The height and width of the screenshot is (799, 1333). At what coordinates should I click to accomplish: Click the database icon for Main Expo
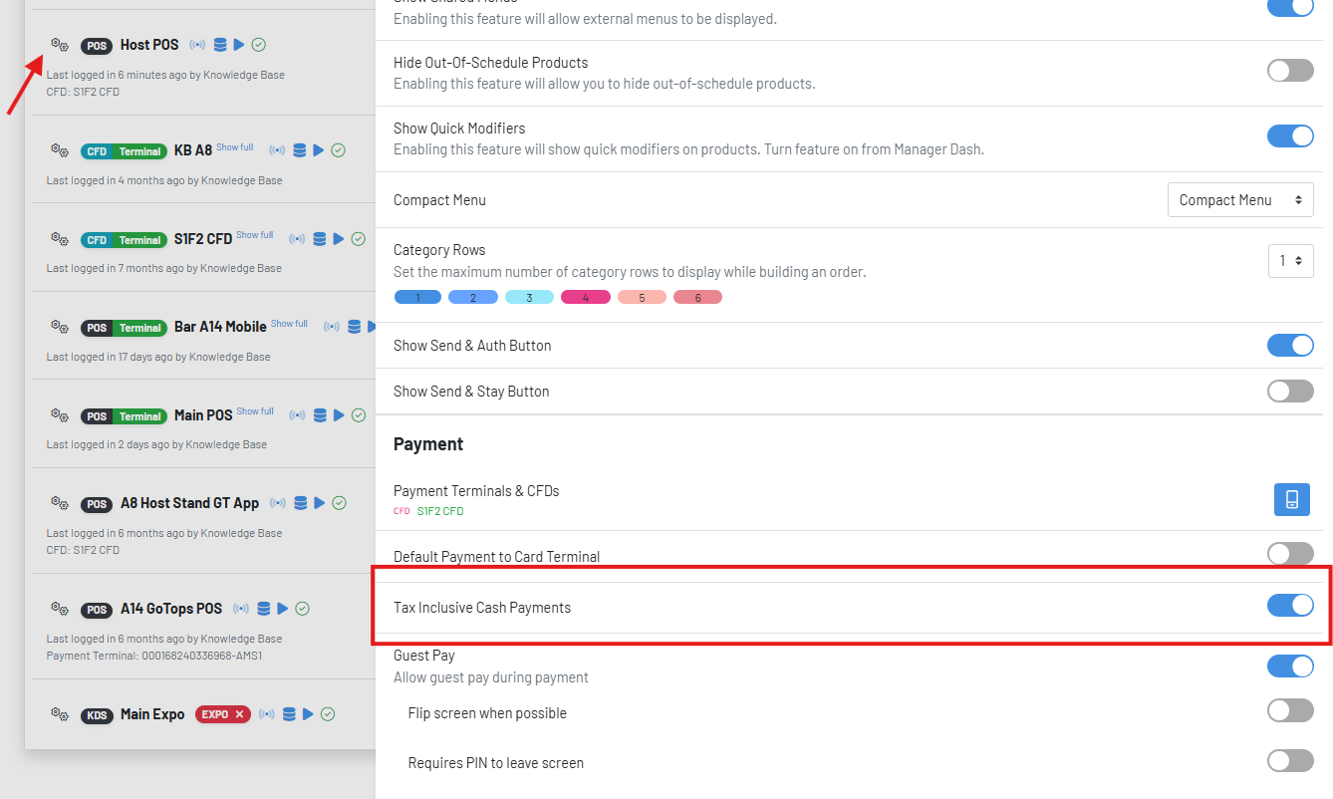[289, 714]
